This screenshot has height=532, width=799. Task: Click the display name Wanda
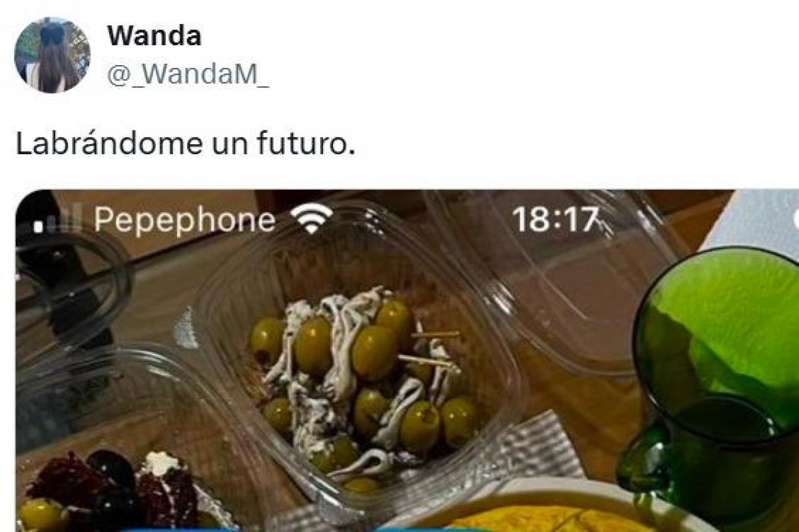154,36
